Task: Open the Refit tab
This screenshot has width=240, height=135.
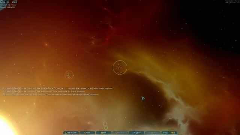Action: [103, 132]
